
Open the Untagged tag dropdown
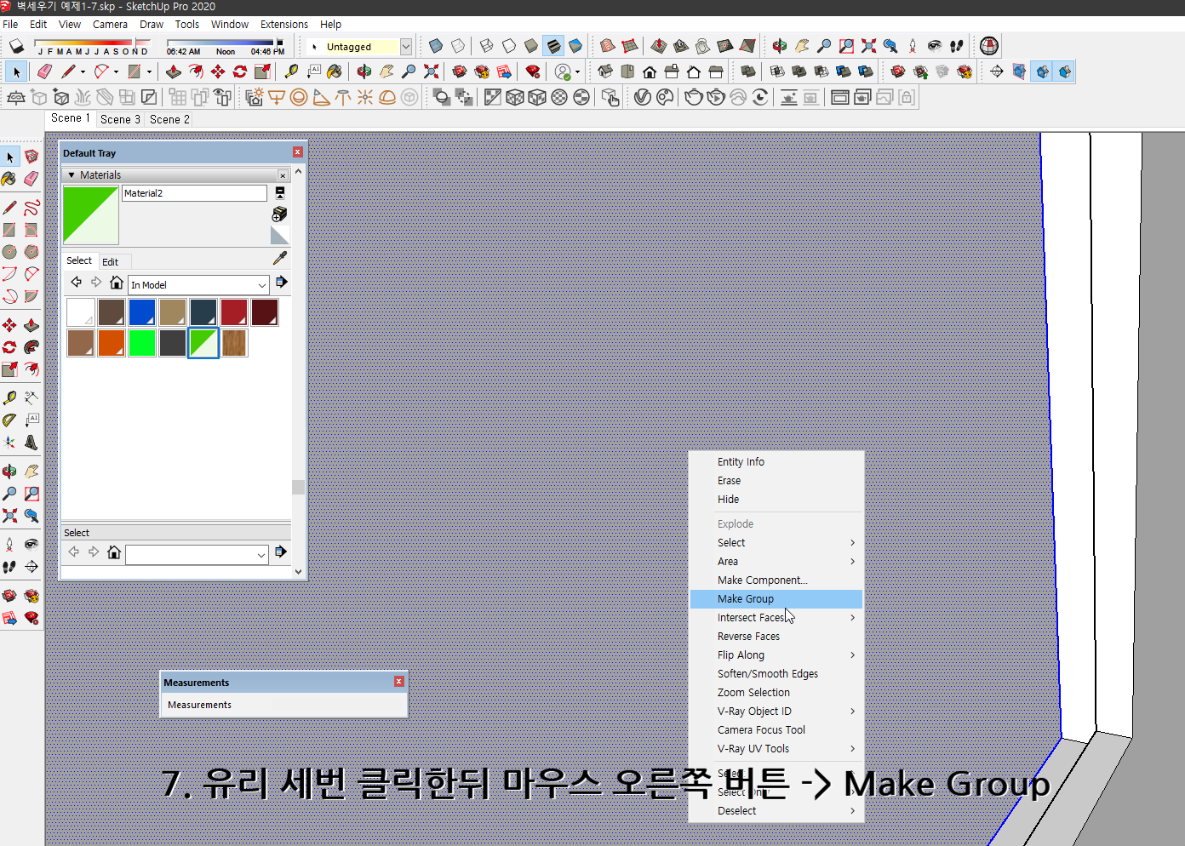[407, 46]
